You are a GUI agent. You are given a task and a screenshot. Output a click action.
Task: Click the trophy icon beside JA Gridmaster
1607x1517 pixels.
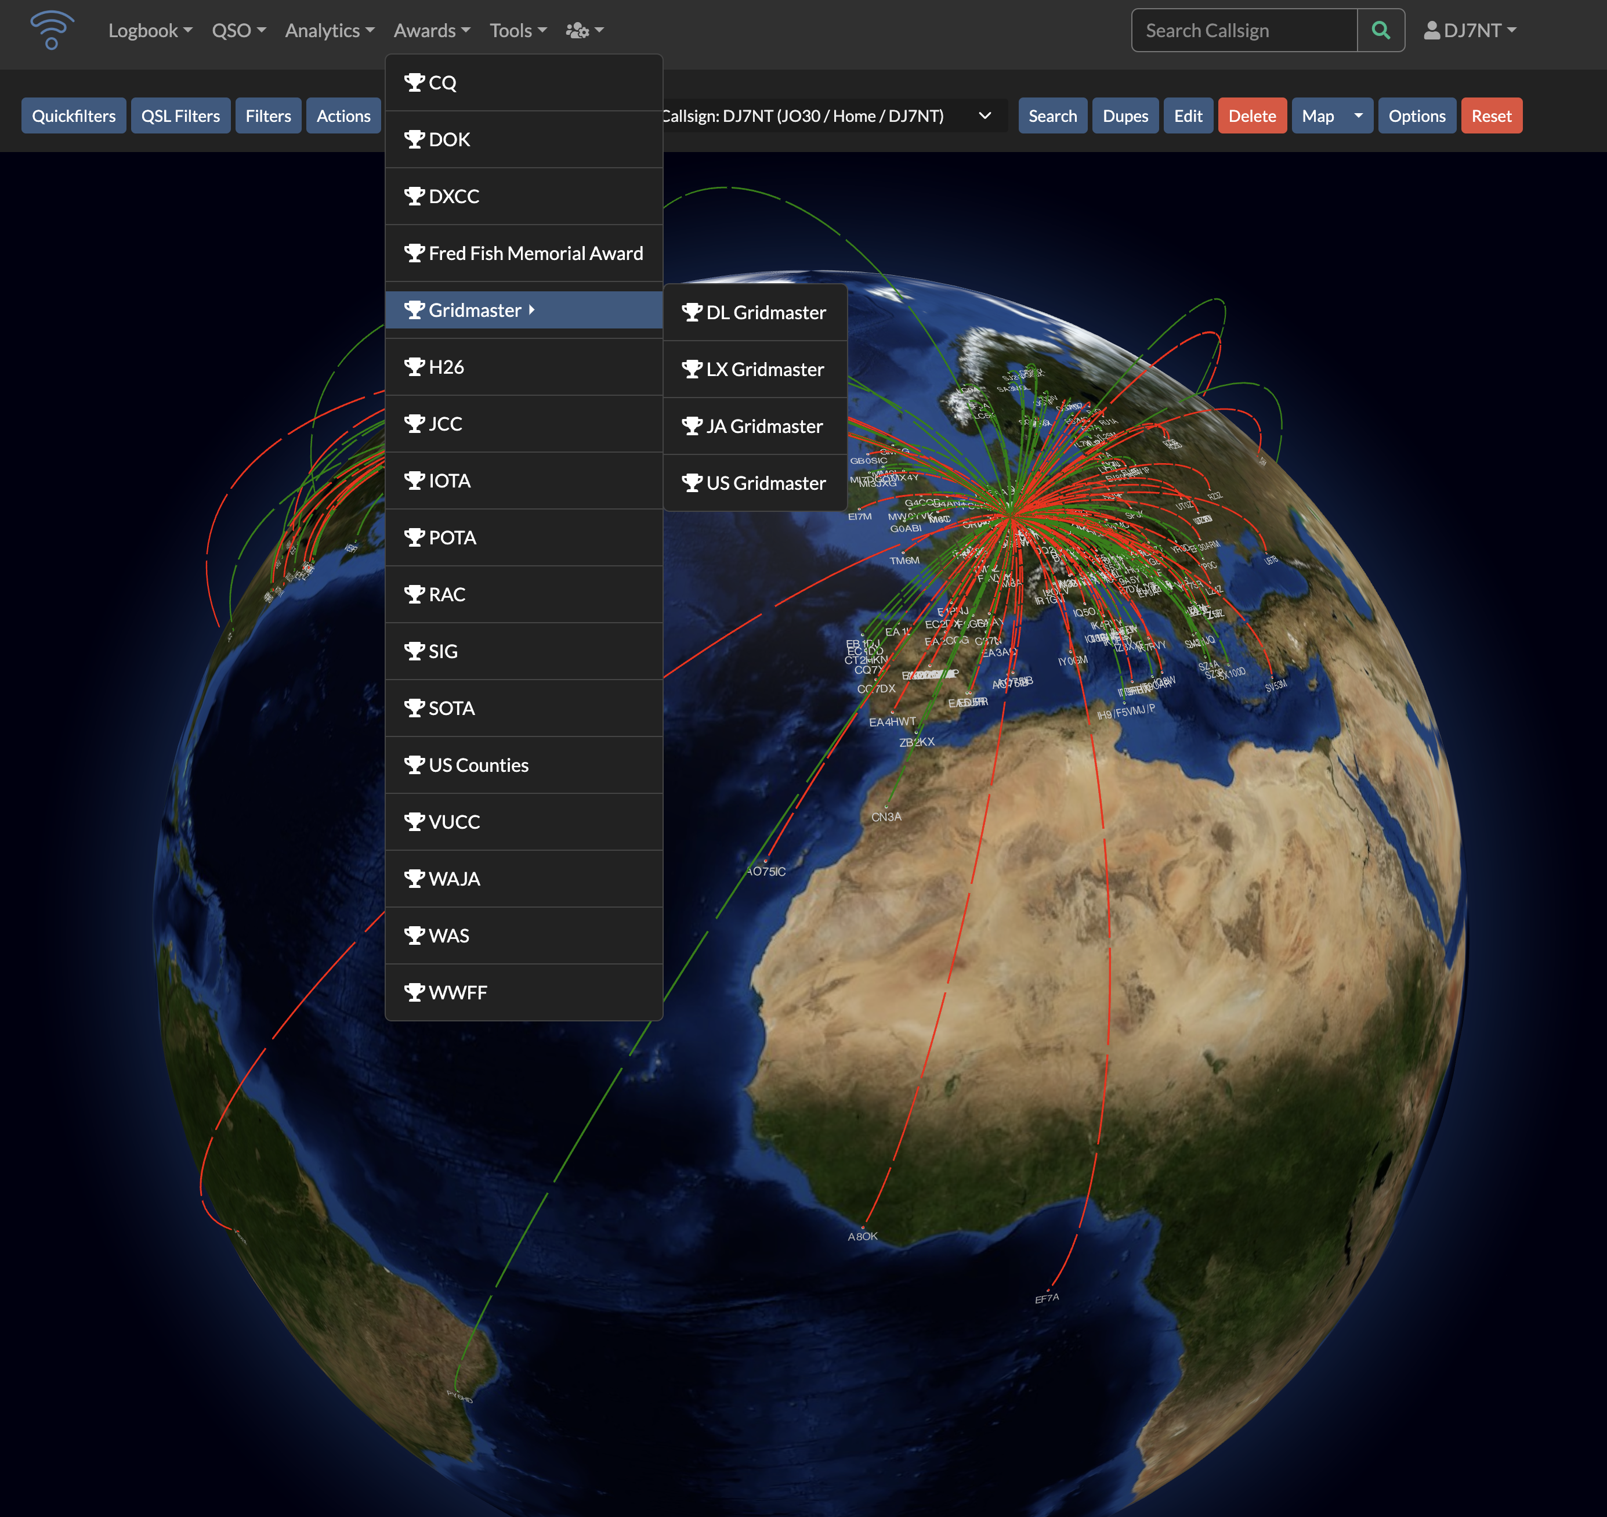pyautogui.click(x=692, y=426)
